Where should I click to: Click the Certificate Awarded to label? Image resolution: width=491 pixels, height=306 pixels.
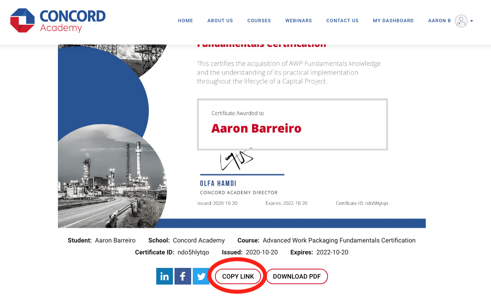[x=238, y=113]
